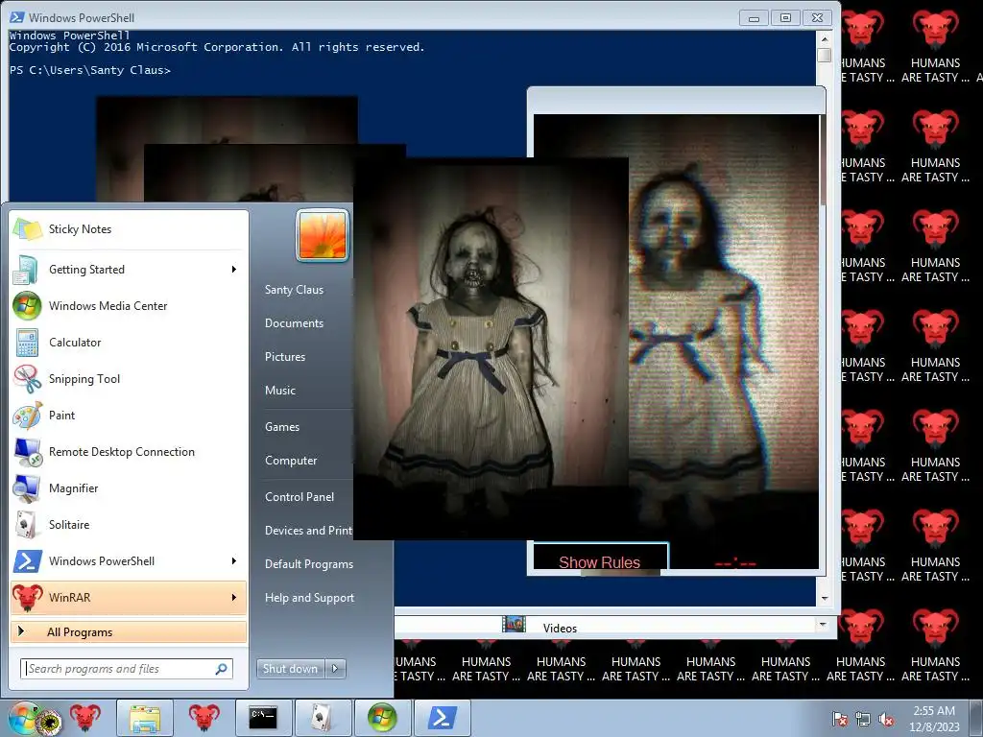The width and height of the screenshot is (983, 737).
Task: Open Santy Claus user folder
Action: pyautogui.click(x=294, y=290)
